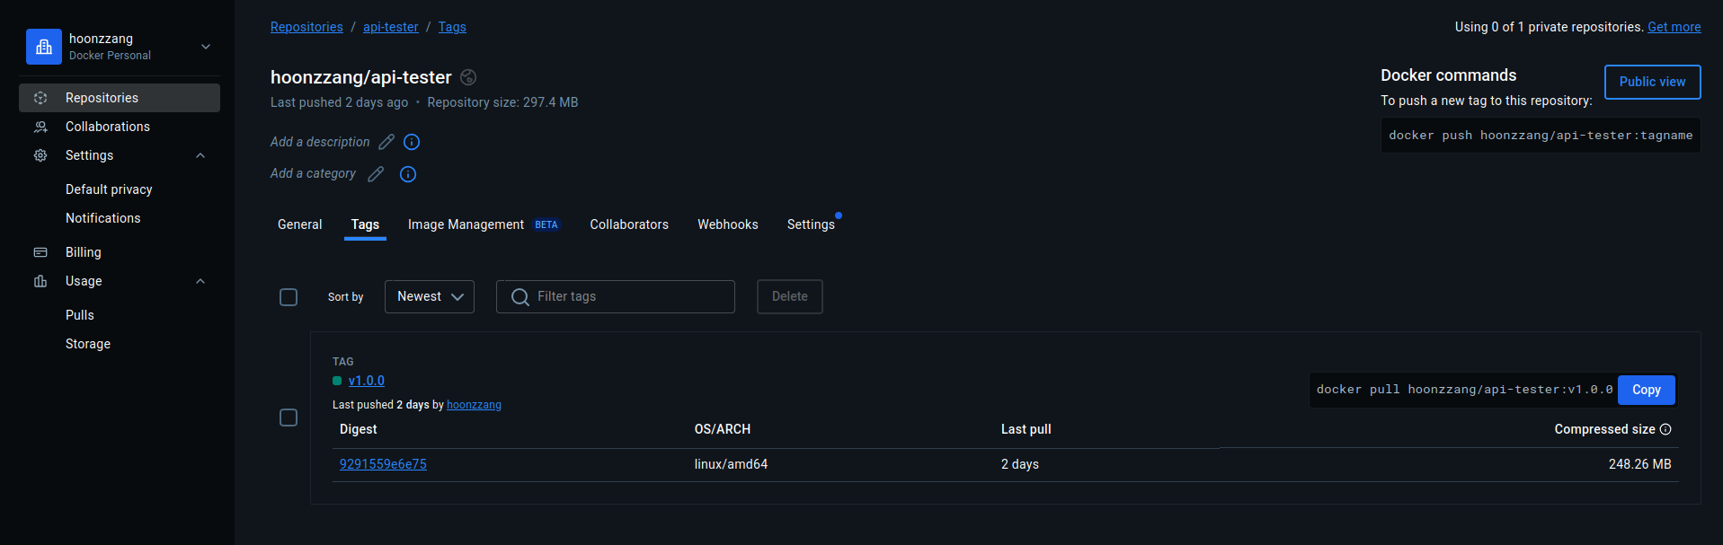Open Default privacy settings

109,189
